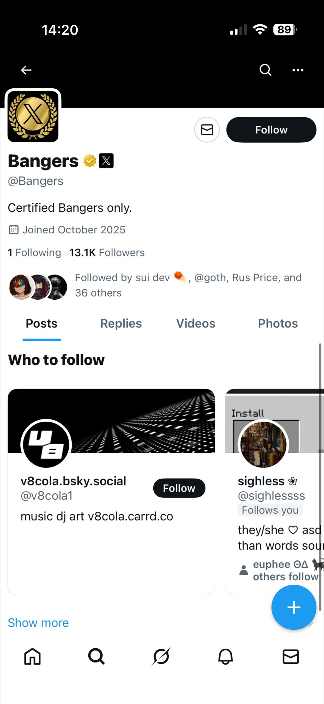Switch to the Videos tab
This screenshot has height=704, width=324.
click(196, 323)
